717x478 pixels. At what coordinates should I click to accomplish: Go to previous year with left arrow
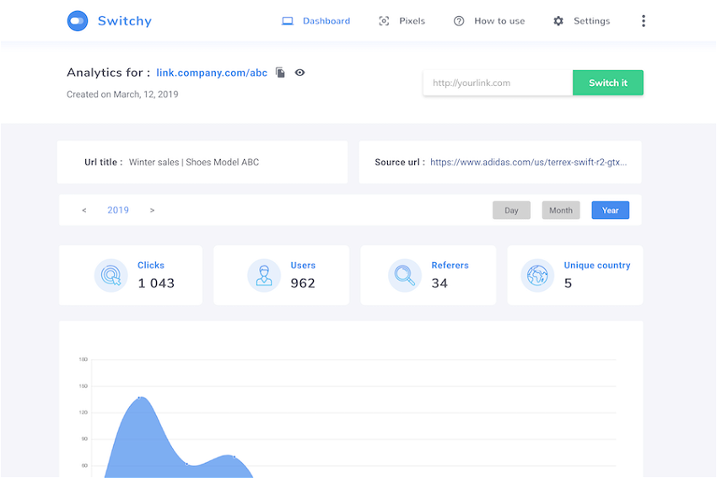tap(84, 211)
